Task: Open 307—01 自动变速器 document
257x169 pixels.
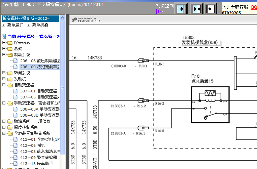Action: (40, 91)
